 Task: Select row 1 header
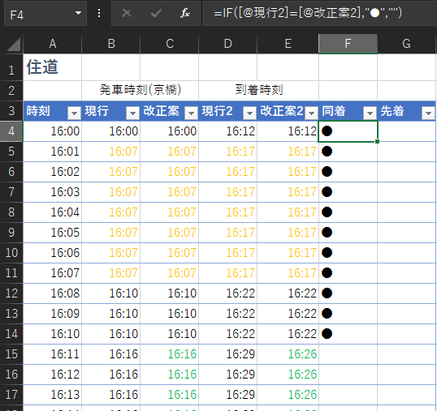11,67
